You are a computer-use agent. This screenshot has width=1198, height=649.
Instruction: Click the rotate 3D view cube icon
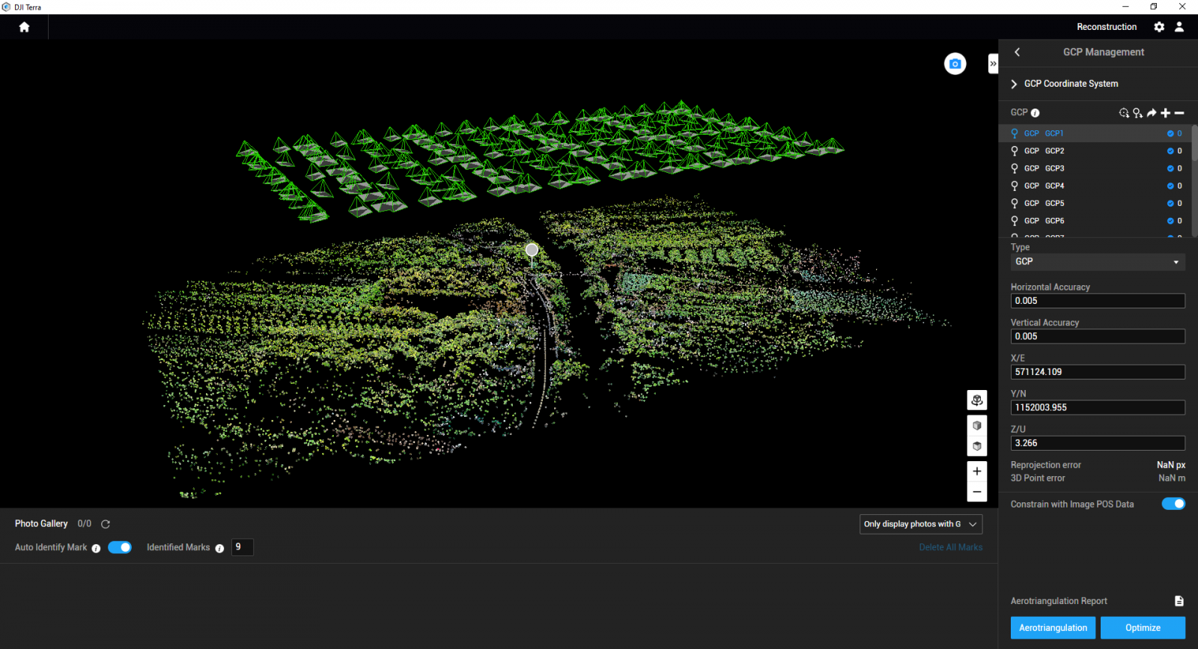[x=976, y=400]
